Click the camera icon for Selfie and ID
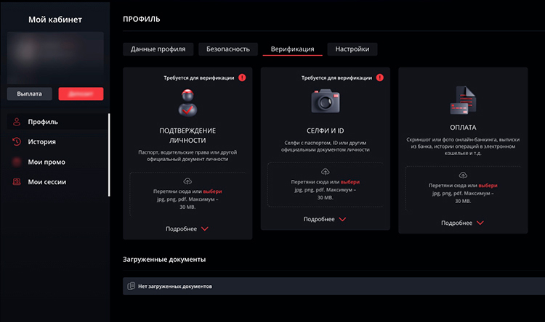The image size is (545, 322). (326, 100)
